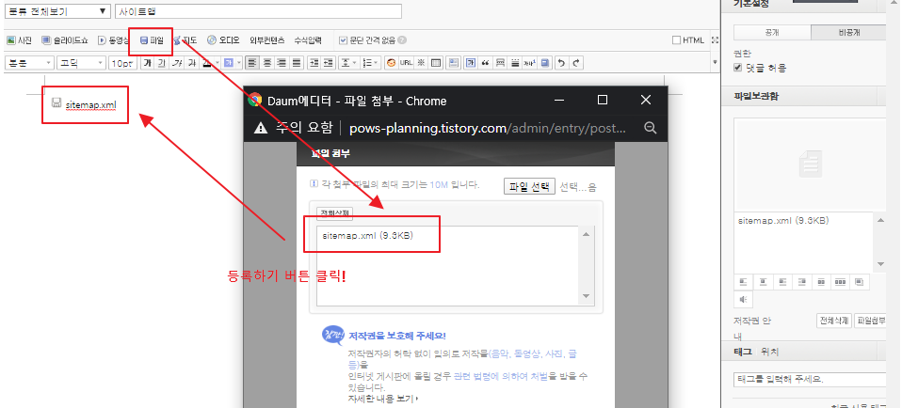Image resolution: width=902 pixels, height=408 pixels.
Task: Open the text background color dropdown
Action: [239, 63]
